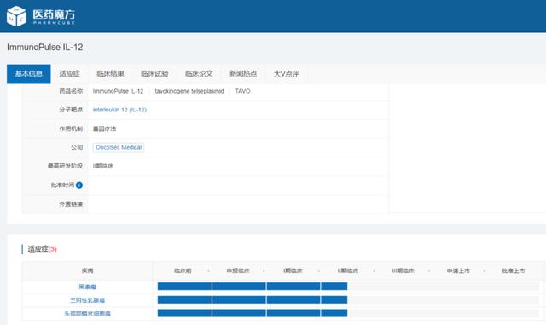Click the info icon next to 批准时间
546x325 pixels.
[x=79, y=185]
